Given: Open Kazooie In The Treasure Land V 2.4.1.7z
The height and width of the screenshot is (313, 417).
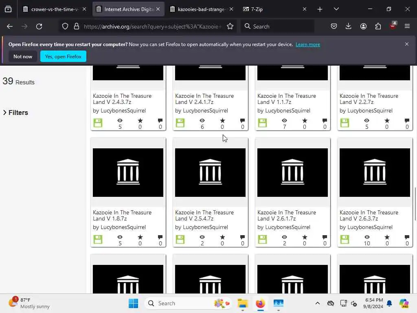Looking at the screenshot, I should point(204,99).
